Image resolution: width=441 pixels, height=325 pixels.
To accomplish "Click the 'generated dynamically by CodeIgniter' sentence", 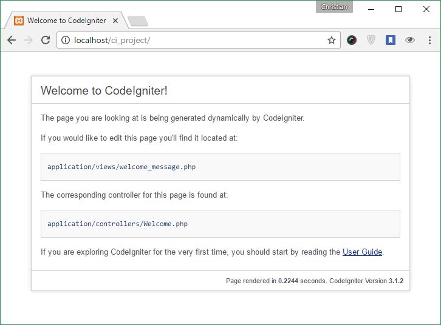I will tap(173, 118).
